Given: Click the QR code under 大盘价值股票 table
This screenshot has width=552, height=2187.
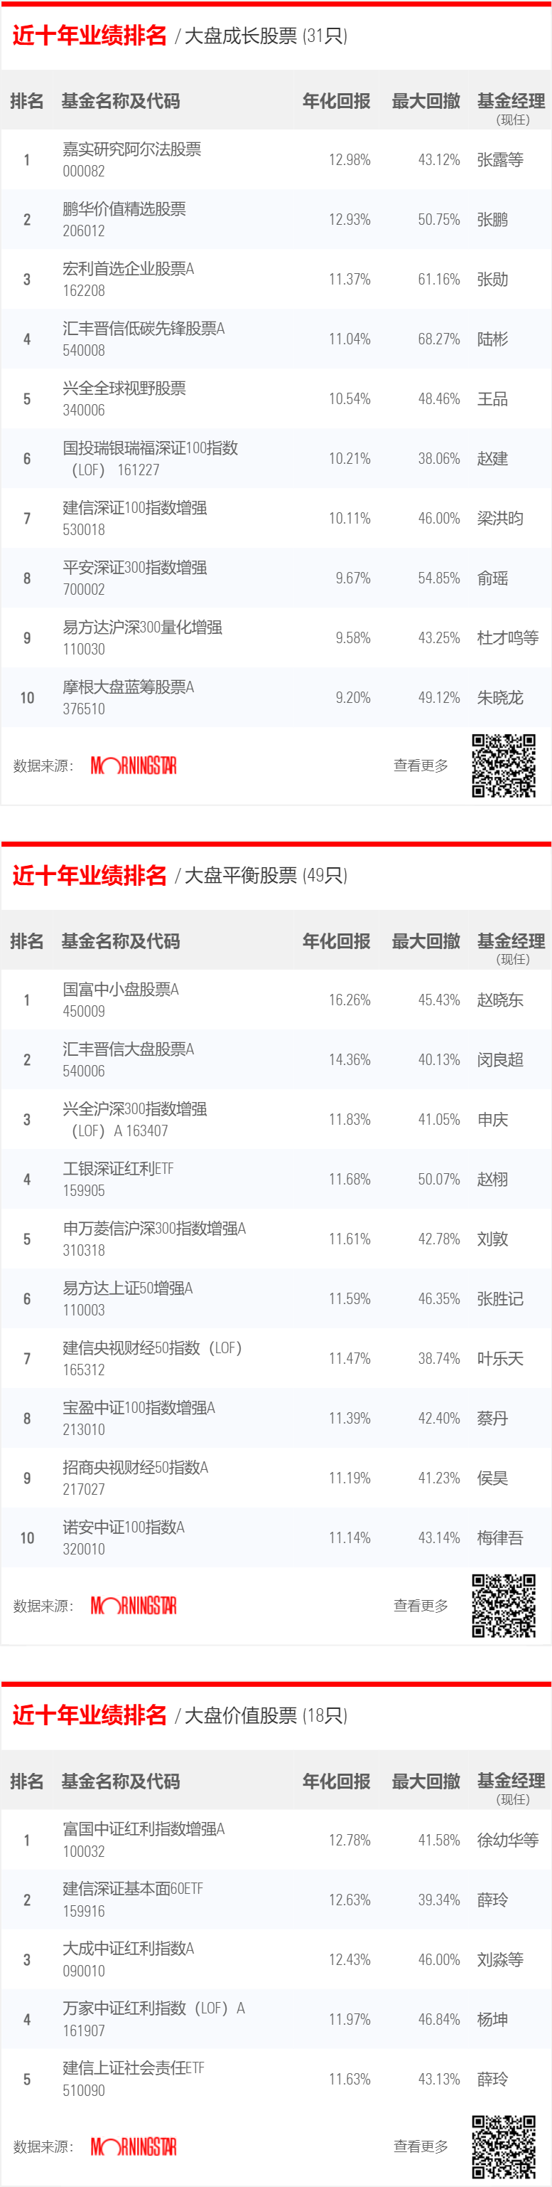Looking at the screenshot, I should [504, 2146].
